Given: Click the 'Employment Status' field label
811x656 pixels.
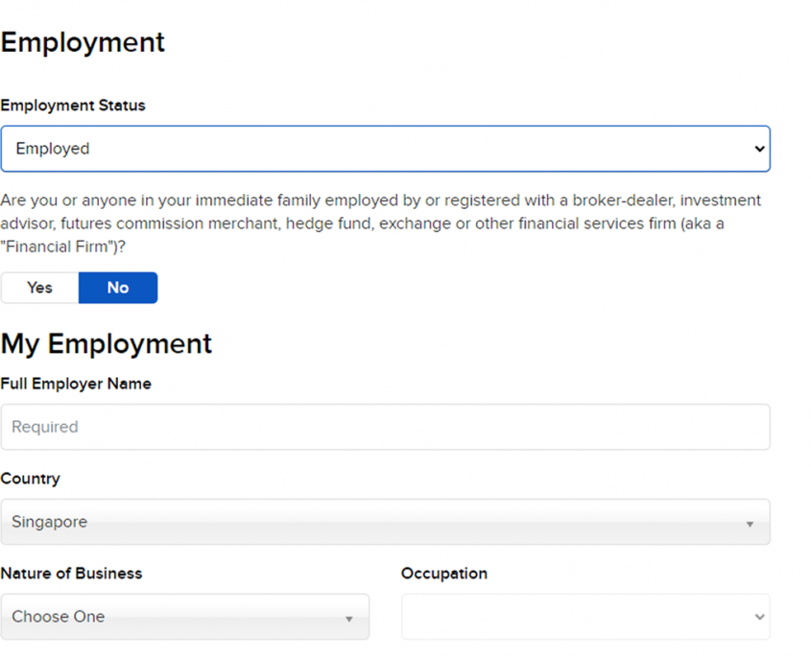Looking at the screenshot, I should (x=73, y=105).
